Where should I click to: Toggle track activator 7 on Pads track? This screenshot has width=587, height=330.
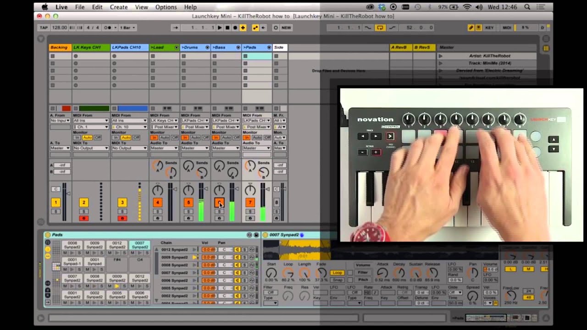point(250,203)
